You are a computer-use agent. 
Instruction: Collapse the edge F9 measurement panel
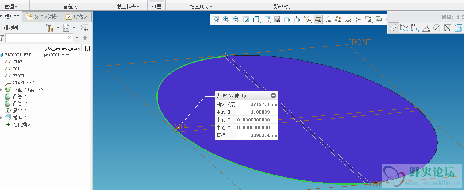click(273, 96)
